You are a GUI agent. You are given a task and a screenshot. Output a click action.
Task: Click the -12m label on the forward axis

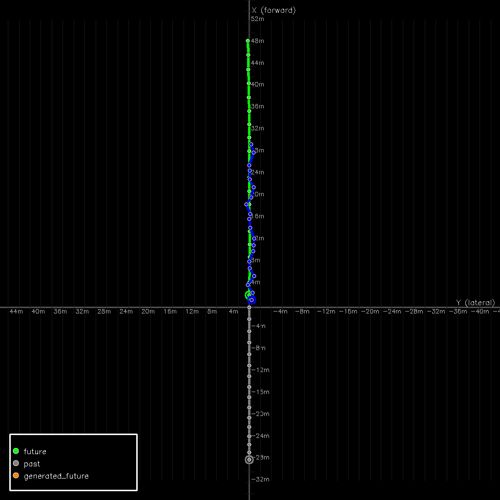[x=260, y=370]
